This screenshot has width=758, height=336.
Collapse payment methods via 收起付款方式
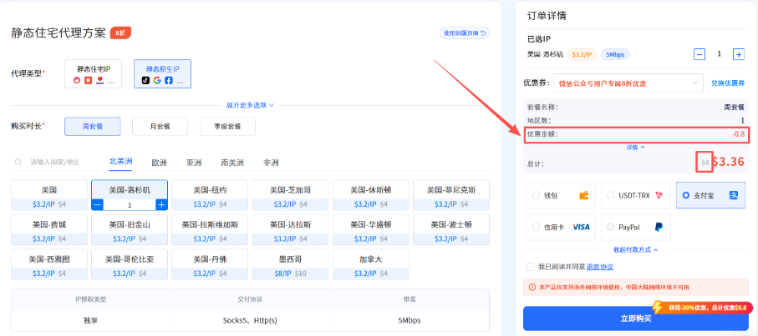coord(635,250)
